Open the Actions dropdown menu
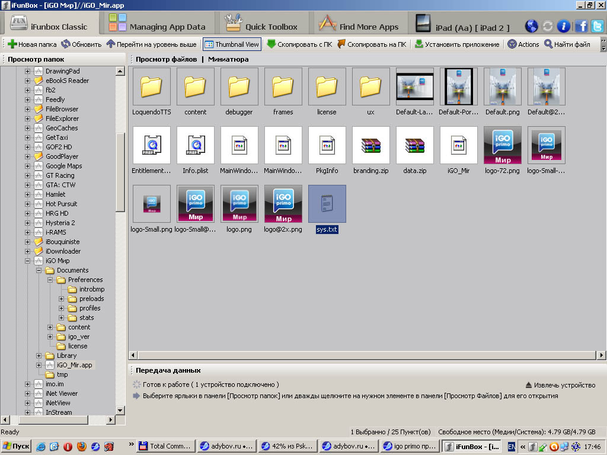607x455 pixels. pyautogui.click(x=523, y=44)
